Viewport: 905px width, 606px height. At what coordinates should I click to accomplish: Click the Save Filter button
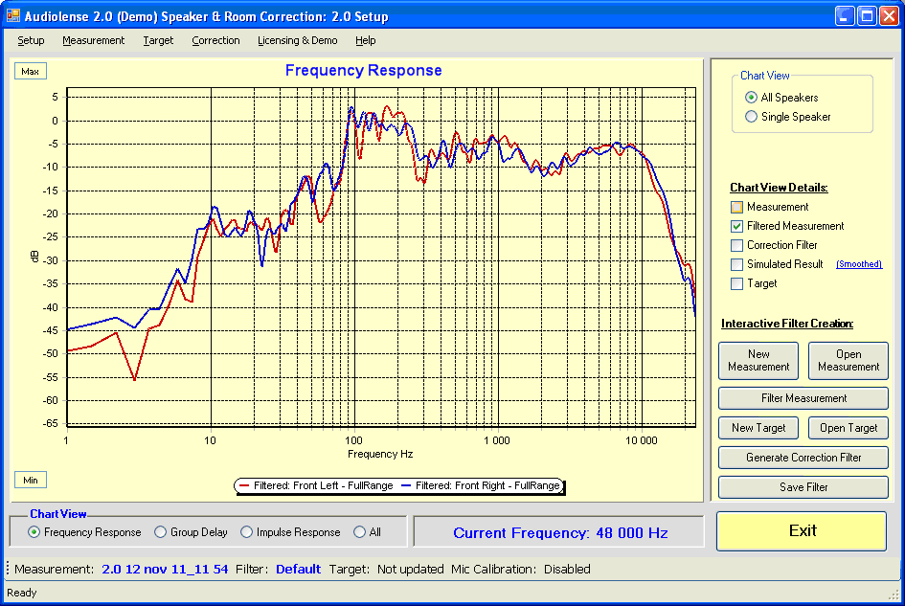[x=803, y=487]
